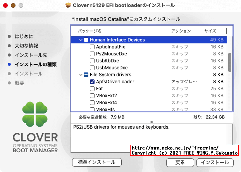This screenshot has height=172, width=241.
Task: Select the grayed インストール step in sidebar
Action: pyautogui.click(x=29, y=74)
